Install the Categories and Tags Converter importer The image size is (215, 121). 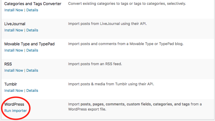click(x=14, y=10)
